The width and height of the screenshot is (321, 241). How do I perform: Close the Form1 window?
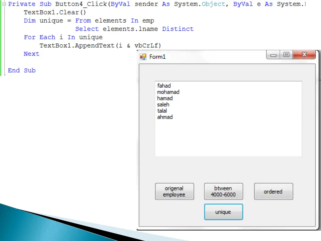point(304,55)
